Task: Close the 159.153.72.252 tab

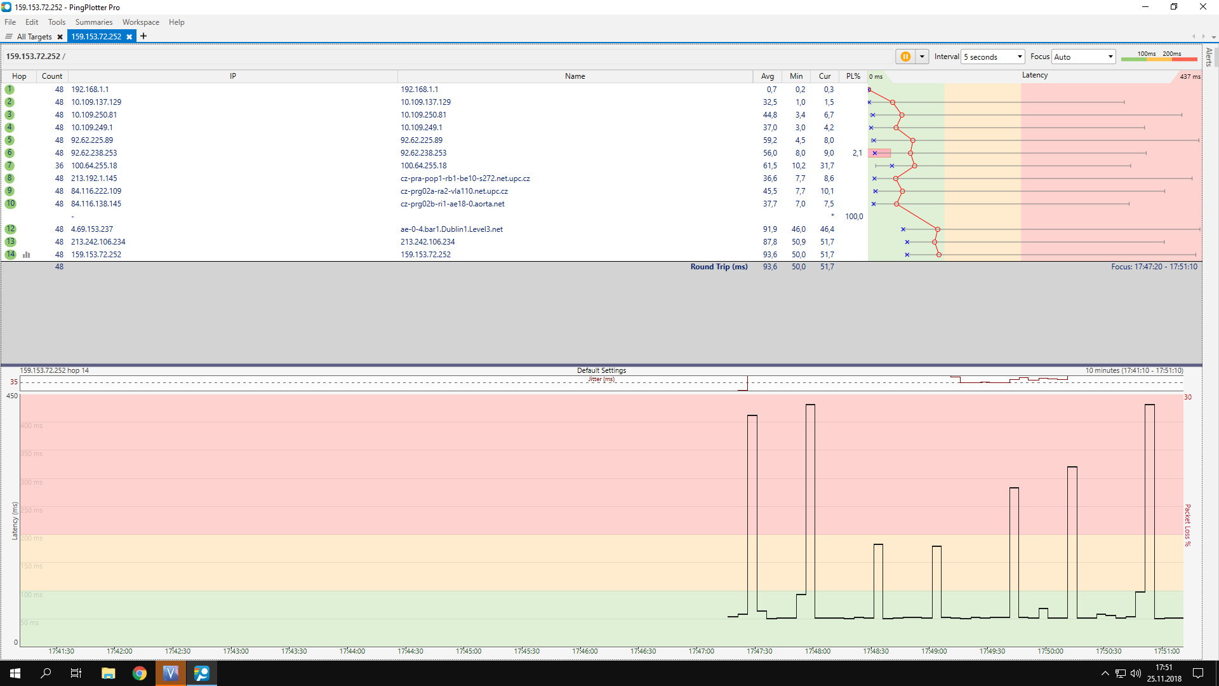Action: [x=130, y=37]
